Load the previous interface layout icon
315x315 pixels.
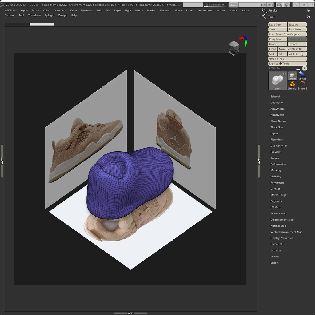[x=279, y=5]
